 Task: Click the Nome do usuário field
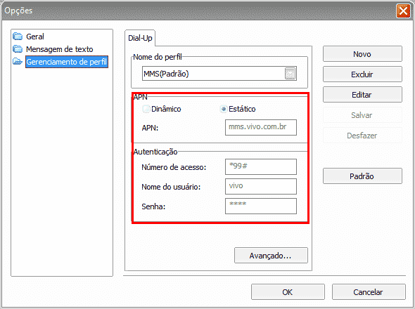261,186
